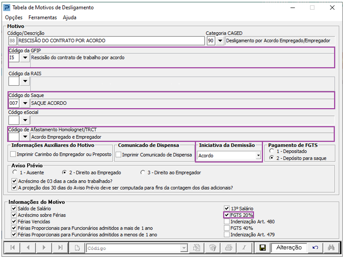
Task: Enable Indenização Art. 479 checkbox
Action: (226, 235)
